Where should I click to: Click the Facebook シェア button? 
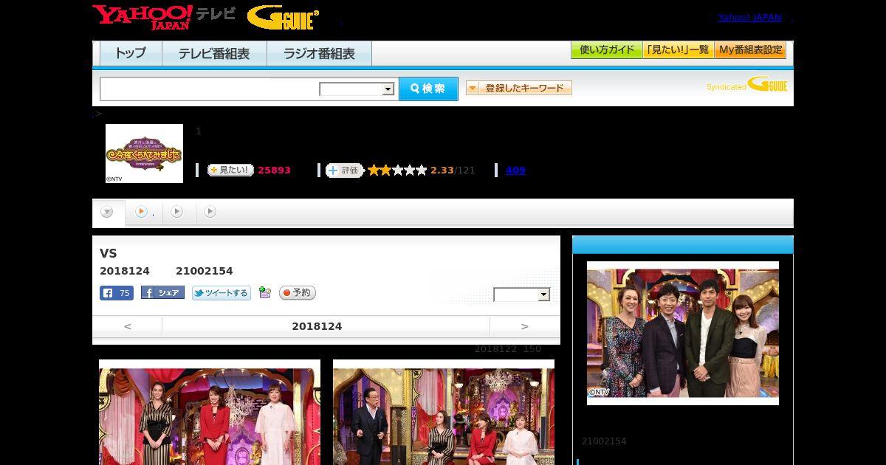click(162, 293)
